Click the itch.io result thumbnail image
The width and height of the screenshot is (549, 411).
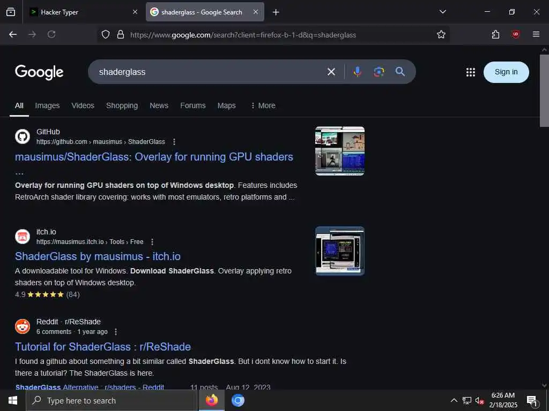pos(339,251)
